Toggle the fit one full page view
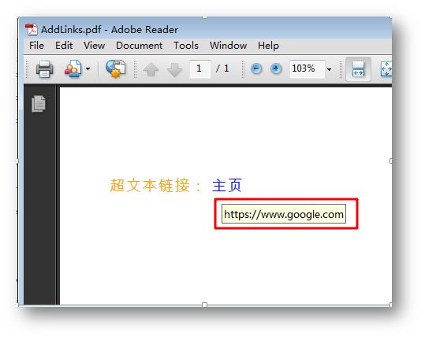Image resolution: width=425 pixels, height=340 pixels. [x=386, y=69]
